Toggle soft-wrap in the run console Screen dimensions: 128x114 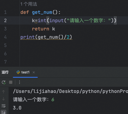click(3, 106)
